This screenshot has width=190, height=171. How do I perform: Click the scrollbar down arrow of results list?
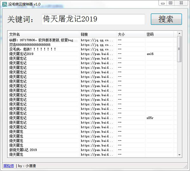coord(179,155)
